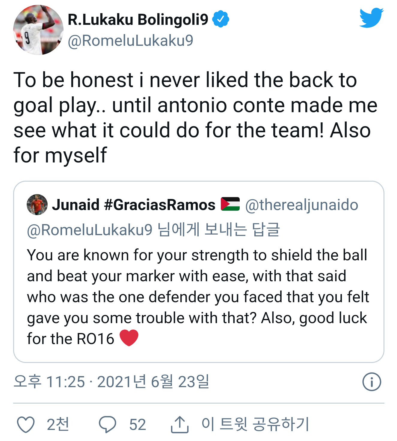Click the red heart emoji
The width and height of the screenshot is (397, 441).
(x=129, y=338)
